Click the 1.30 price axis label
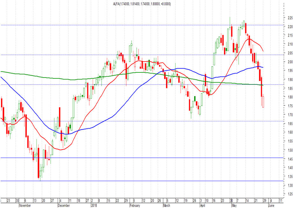Screen dimensions: 294x208 click(x=290, y=185)
